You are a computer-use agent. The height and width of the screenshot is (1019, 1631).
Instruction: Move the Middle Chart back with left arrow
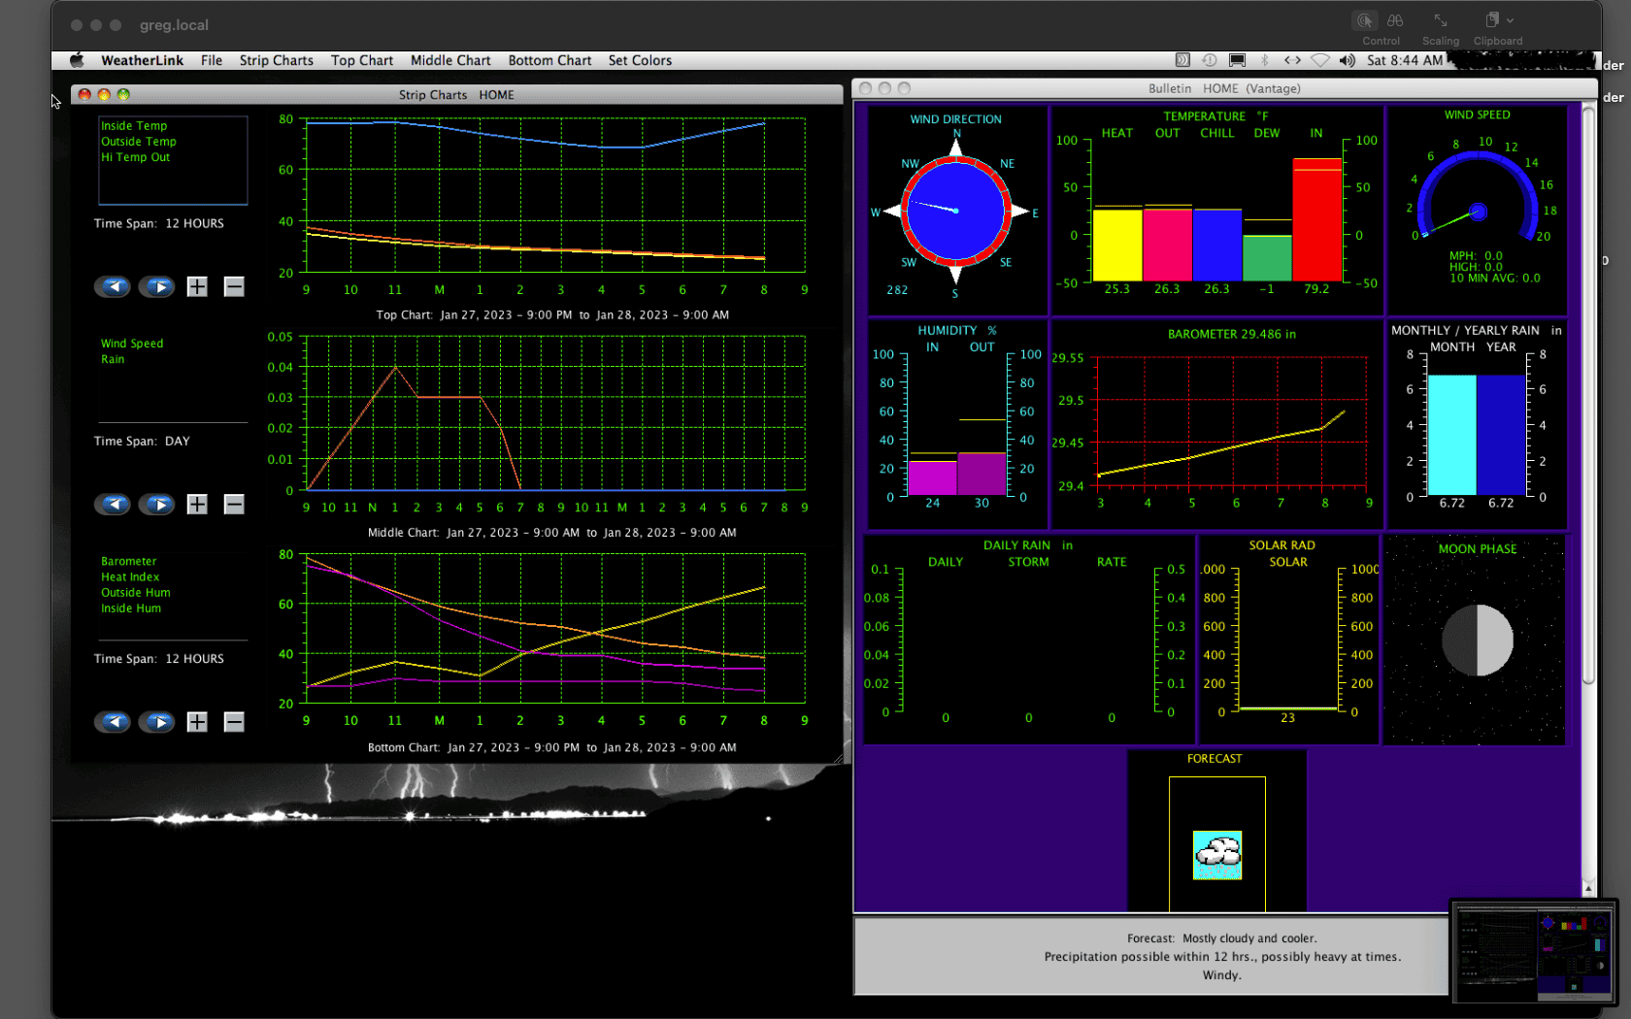(113, 504)
